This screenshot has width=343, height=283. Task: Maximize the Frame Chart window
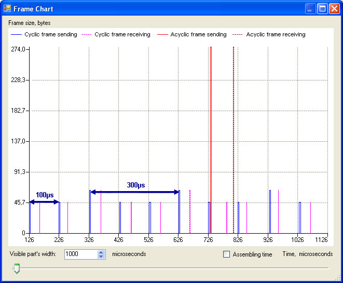(x=322, y=9)
